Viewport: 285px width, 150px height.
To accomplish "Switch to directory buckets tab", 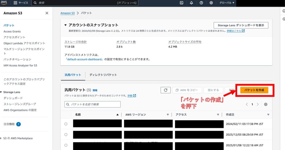I will pos(103,75).
